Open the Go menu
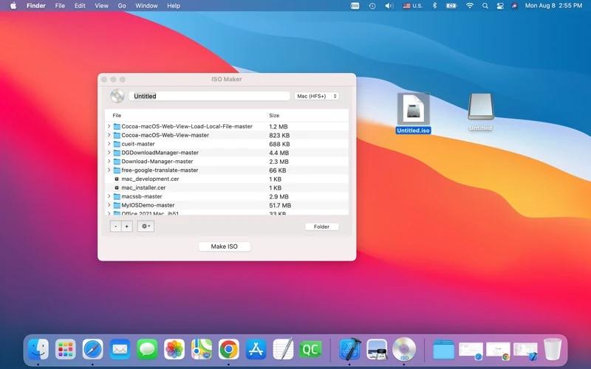Screen dimensions: 591x369 click(122, 6)
